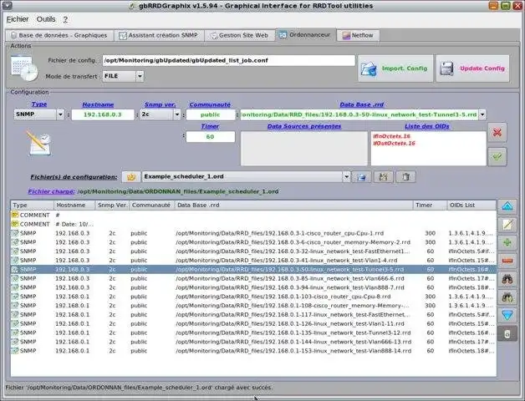
Task: Open the Example_scheduler_1.ord combo box
Action: (246, 177)
